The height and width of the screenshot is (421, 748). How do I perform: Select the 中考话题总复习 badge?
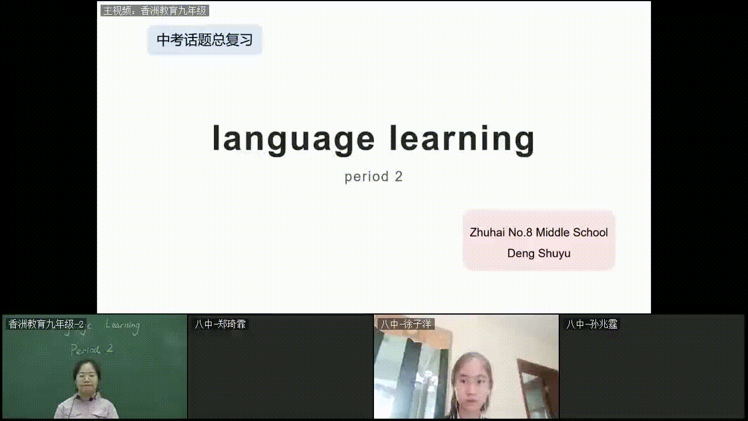point(205,40)
